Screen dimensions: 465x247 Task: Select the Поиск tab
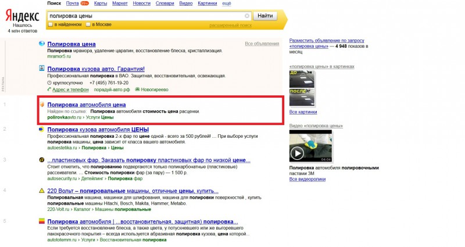coord(54,3)
